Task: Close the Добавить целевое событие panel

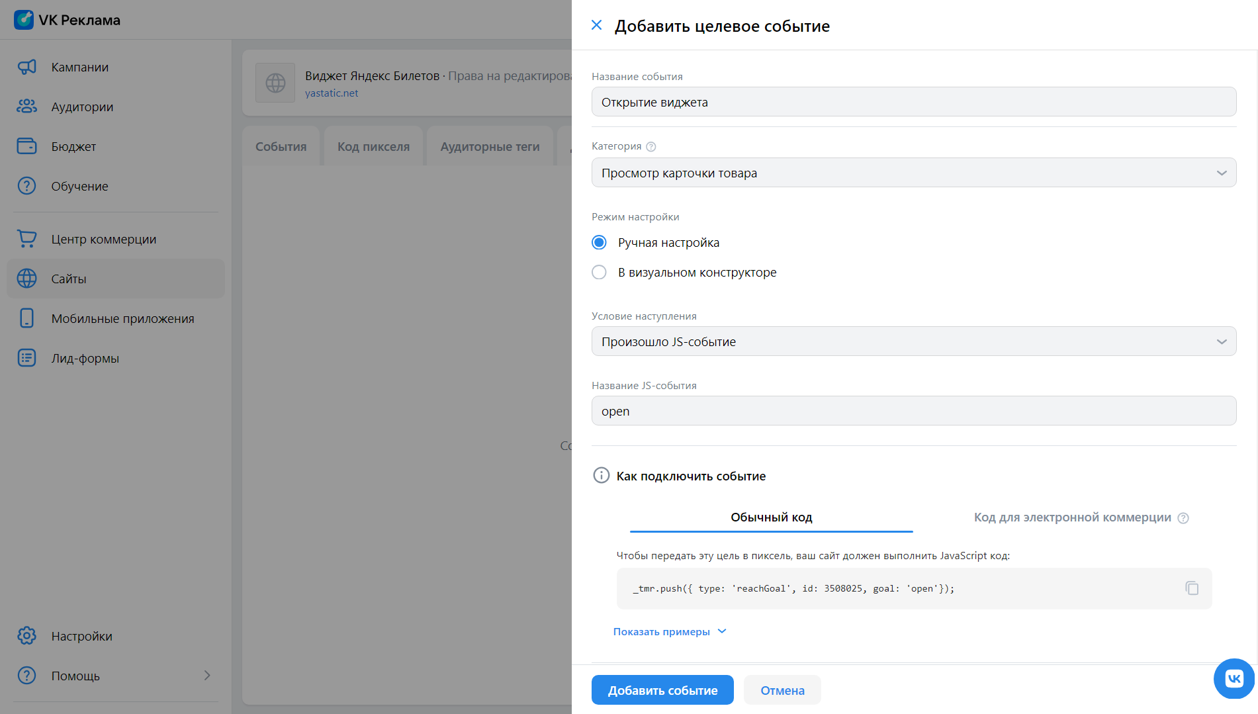Action: 596,25
